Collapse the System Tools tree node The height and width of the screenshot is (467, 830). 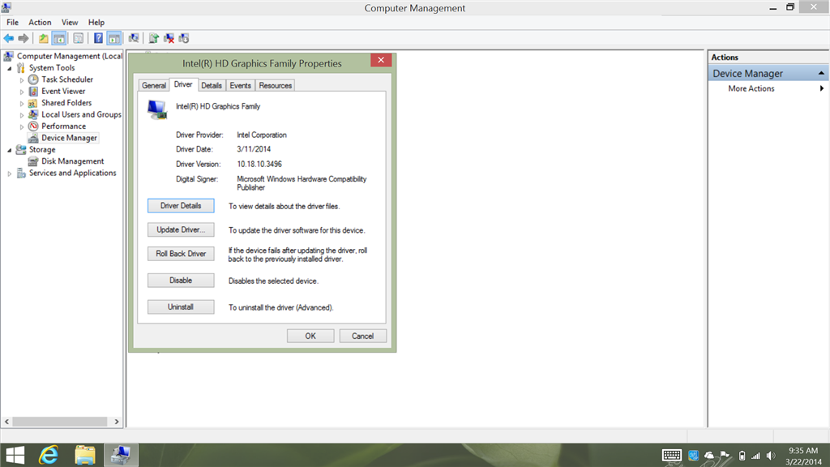(x=9, y=68)
